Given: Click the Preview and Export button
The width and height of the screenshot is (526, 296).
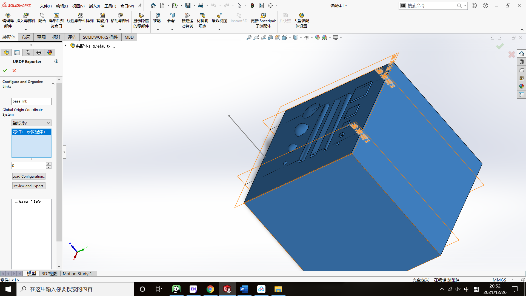Looking at the screenshot, I should (x=28, y=186).
